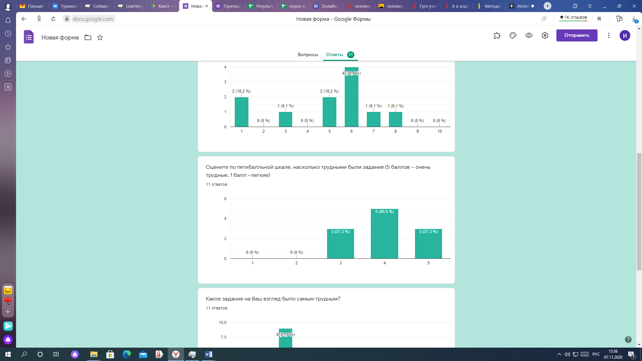Click the page vertical scrollbar
Viewport: 642px width, 361px height.
coord(639,211)
